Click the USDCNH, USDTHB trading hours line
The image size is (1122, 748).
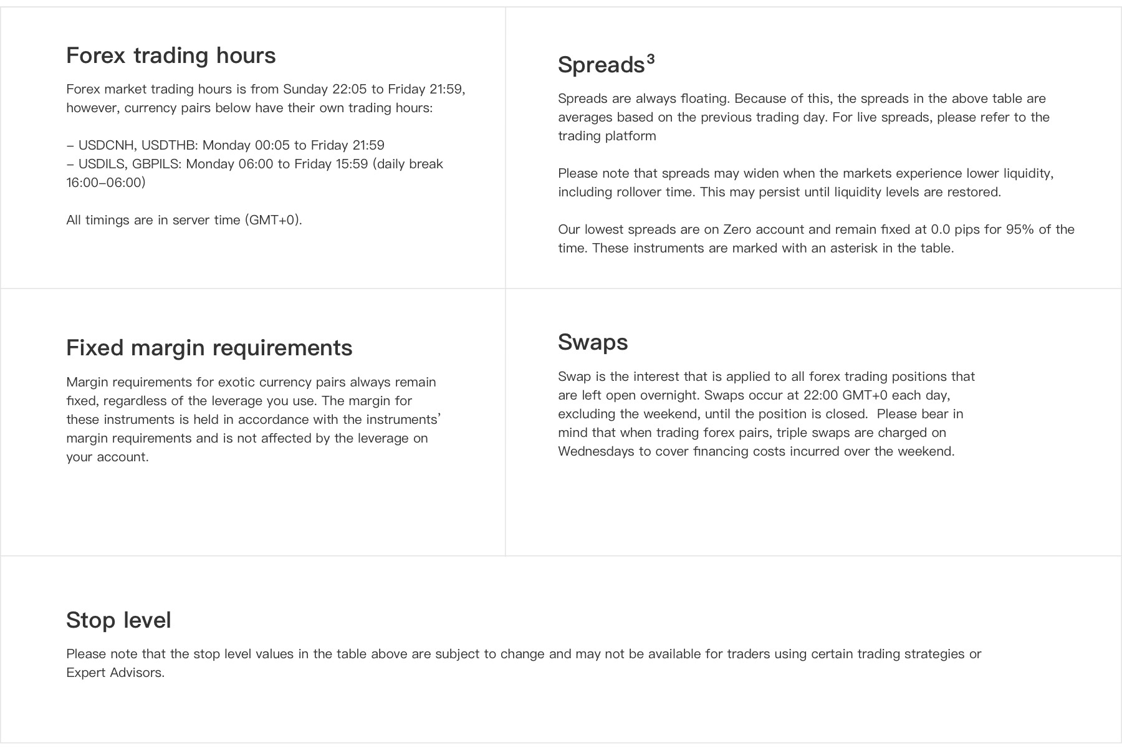(226, 145)
